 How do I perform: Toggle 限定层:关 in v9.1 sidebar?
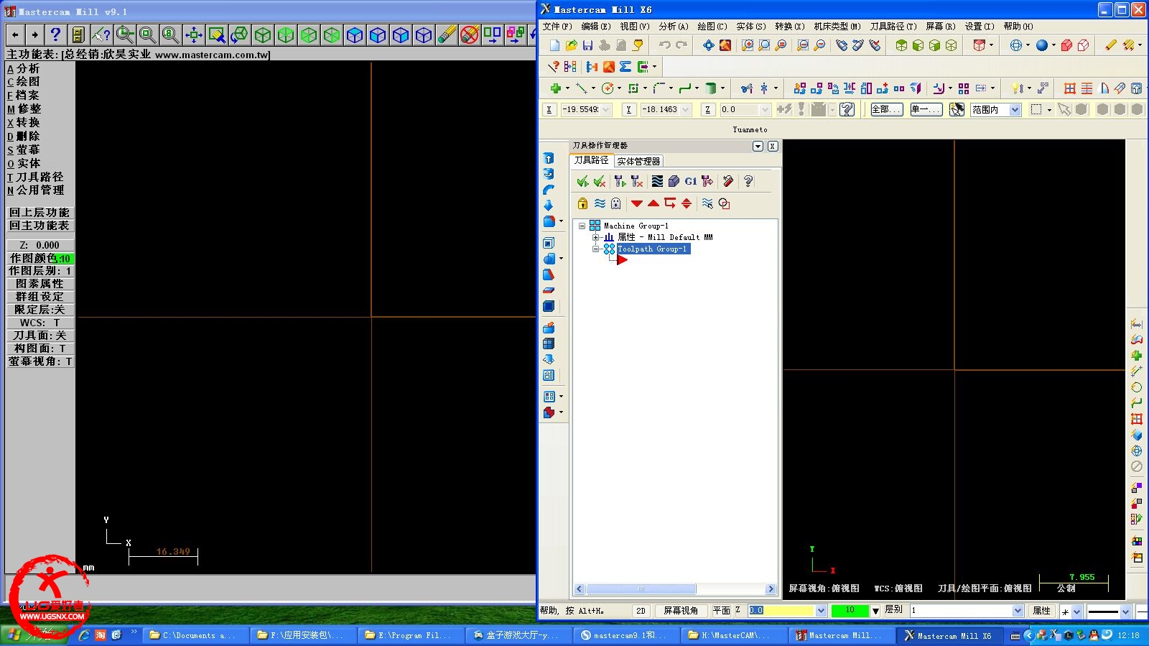point(40,310)
